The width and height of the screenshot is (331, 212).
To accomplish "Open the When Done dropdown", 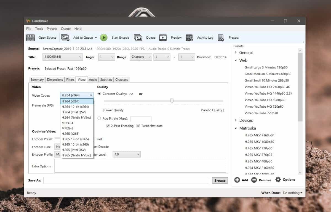I will [x=292, y=193].
